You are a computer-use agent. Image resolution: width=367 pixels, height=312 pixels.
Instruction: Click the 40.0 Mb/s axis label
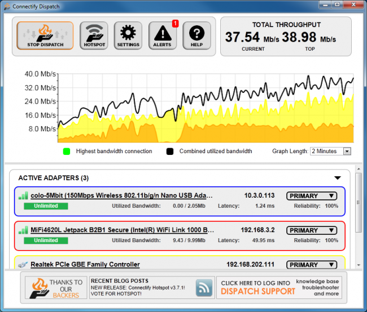tap(40, 74)
